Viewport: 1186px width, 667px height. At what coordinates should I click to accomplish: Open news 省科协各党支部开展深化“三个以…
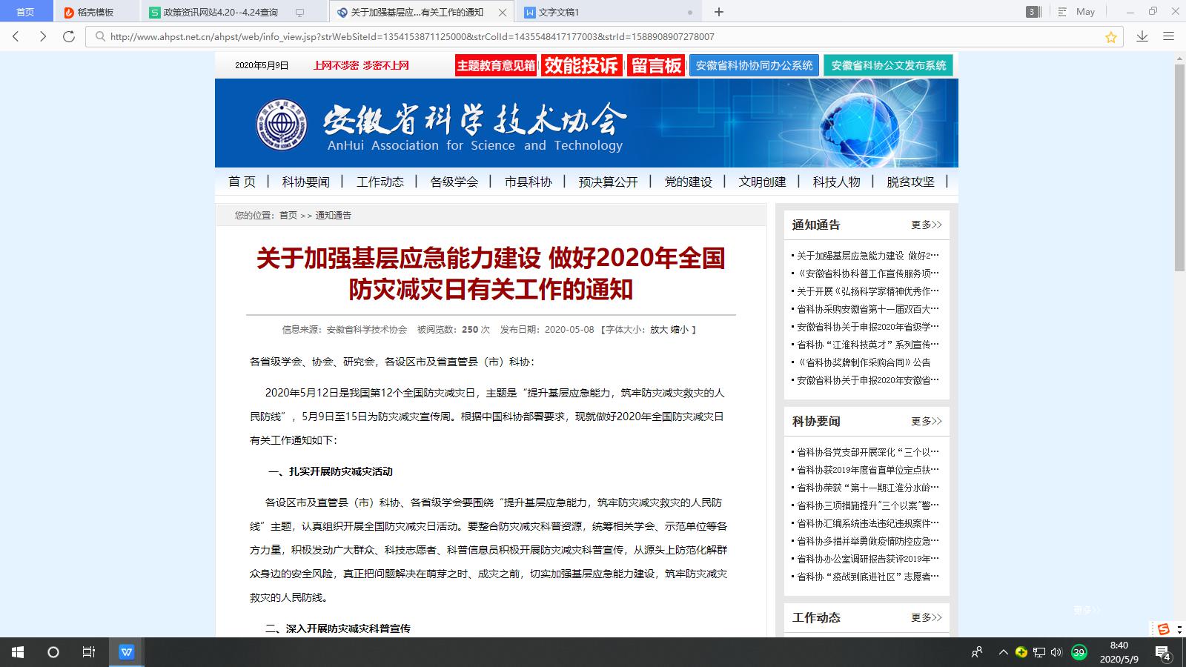point(867,452)
